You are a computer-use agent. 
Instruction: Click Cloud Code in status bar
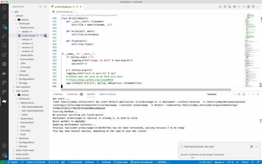(x=75, y=162)
